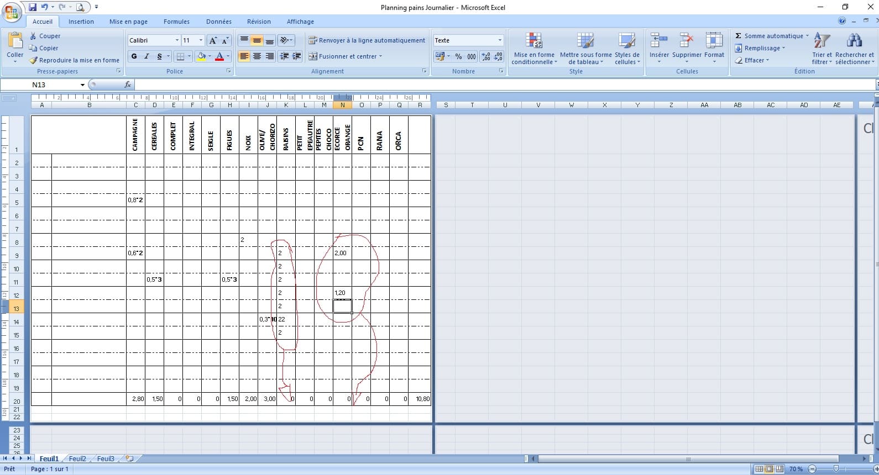This screenshot has height=475, width=879.
Task: Open the font size dropdown
Action: (201, 40)
